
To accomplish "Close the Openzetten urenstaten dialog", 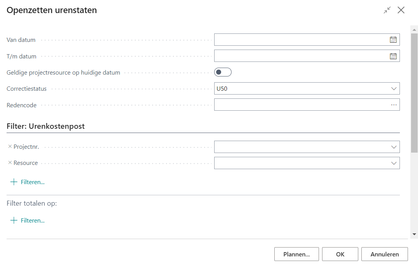I will 401,10.
